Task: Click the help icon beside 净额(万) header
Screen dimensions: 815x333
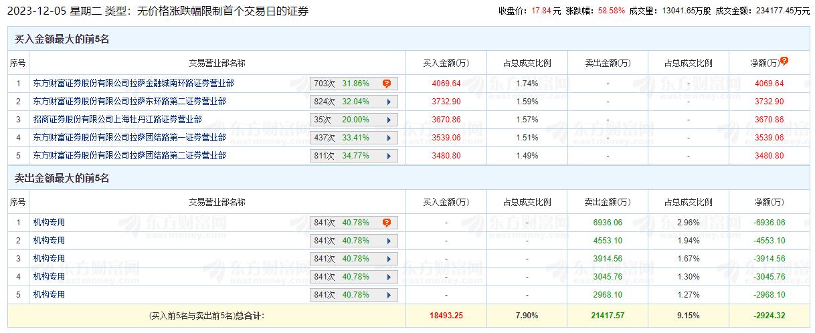Action: 784,61
